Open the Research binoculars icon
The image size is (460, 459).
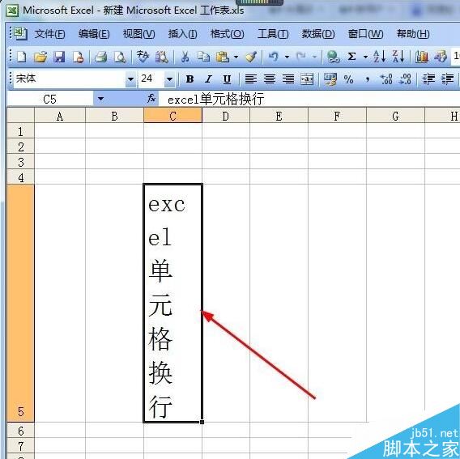point(162,57)
